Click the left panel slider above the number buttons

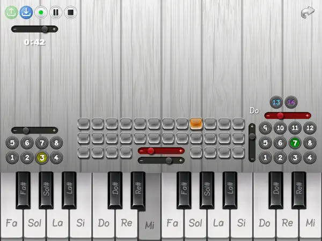(x=34, y=130)
